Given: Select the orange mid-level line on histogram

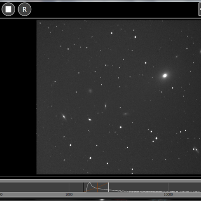Looking at the screenshot, I should (x=97, y=187).
